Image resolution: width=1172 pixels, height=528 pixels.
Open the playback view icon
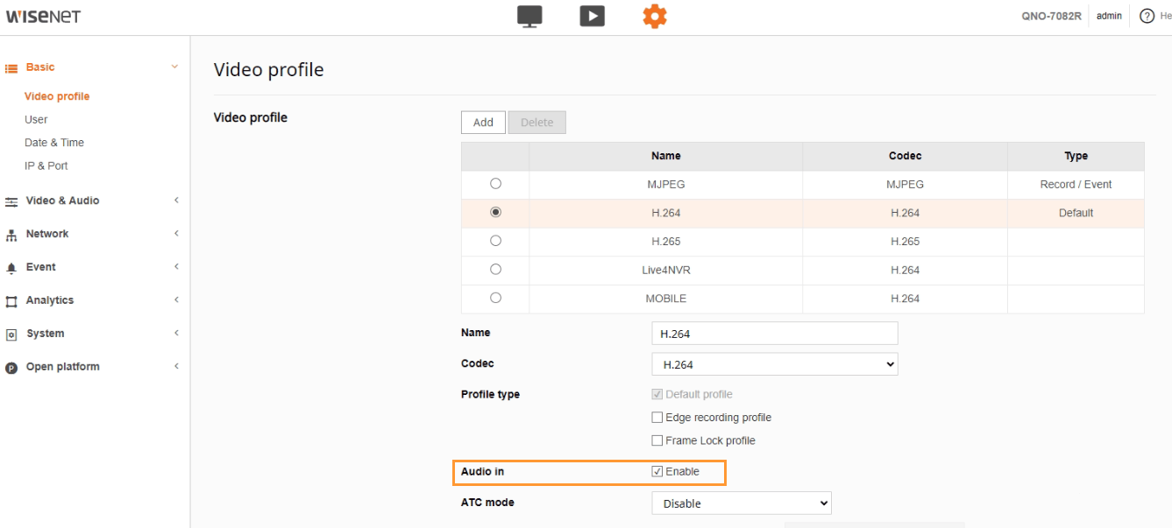click(x=593, y=17)
